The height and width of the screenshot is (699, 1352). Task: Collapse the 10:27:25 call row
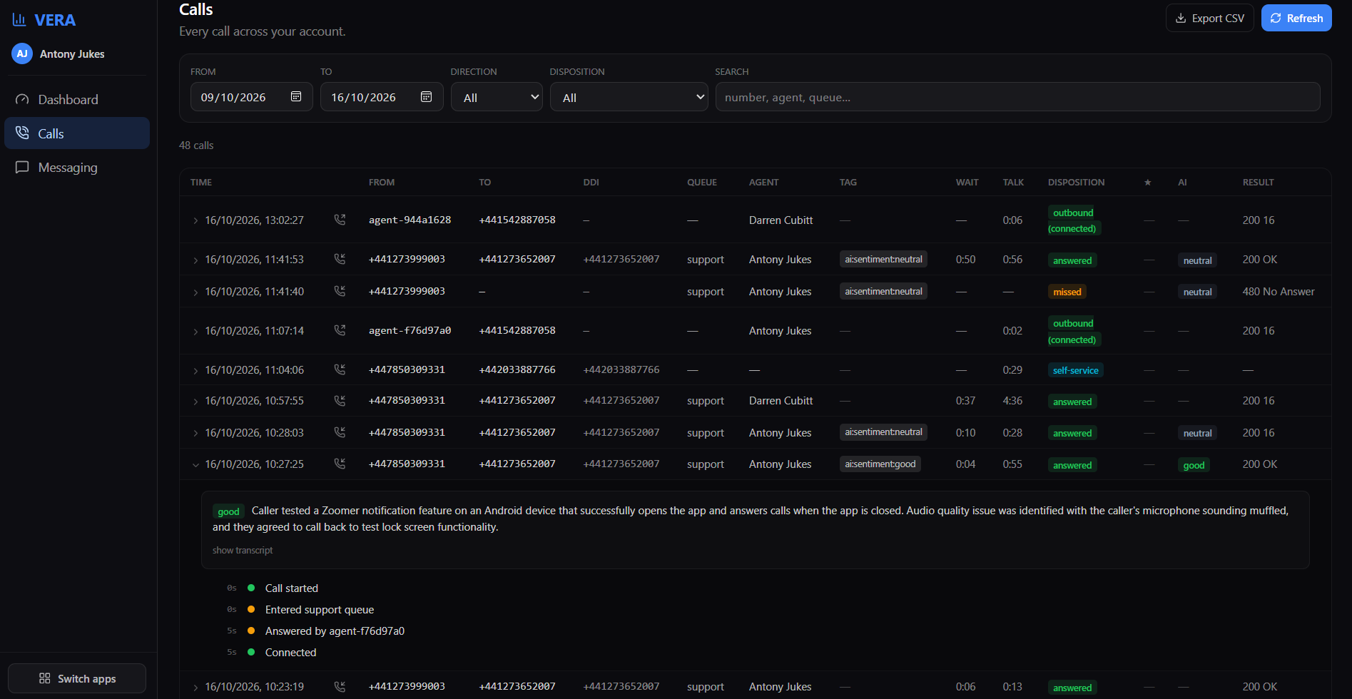point(195,464)
